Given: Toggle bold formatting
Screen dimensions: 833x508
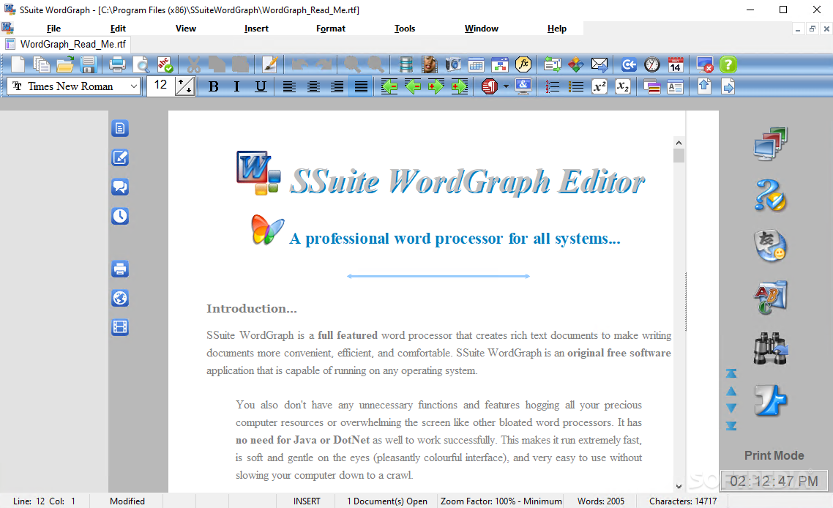Looking at the screenshot, I should pyautogui.click(x=214, y=86).
